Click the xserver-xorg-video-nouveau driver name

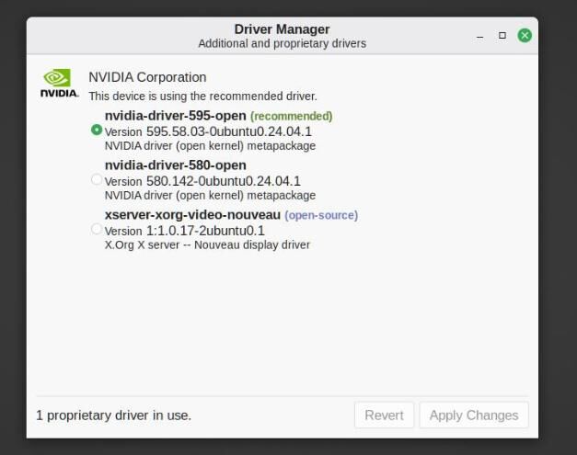[192, 215]
